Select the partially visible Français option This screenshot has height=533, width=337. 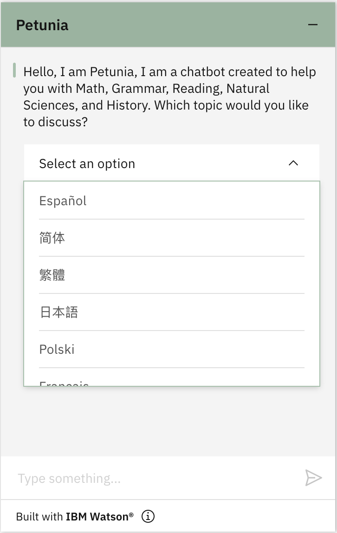pos(172,377)
